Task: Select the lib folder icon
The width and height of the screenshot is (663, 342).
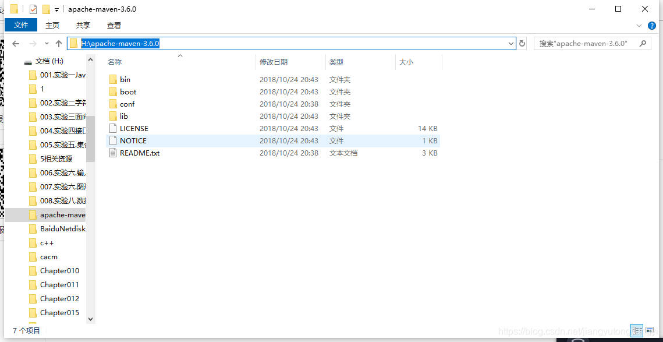Action: coord(112,116)
